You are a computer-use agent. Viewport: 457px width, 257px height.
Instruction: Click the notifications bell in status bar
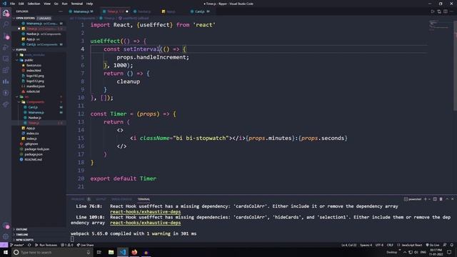pyautogui.click(x=451, y=245)
